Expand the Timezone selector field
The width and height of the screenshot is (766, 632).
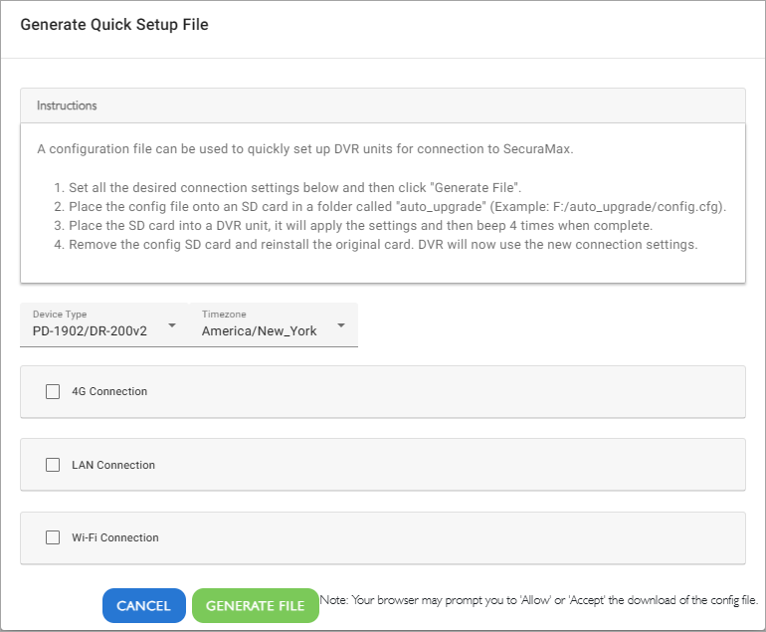tap(274, 324)
